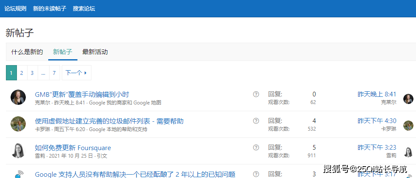This screenshot has height=178, width=416.
Task: Click the 新帖子 page heading
Action: 19,33
